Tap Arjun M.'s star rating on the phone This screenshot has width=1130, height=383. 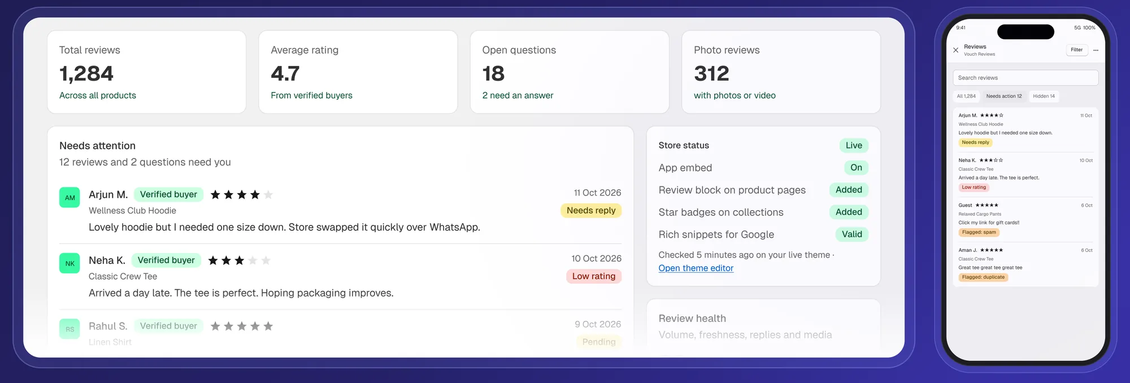coord(992,115)
